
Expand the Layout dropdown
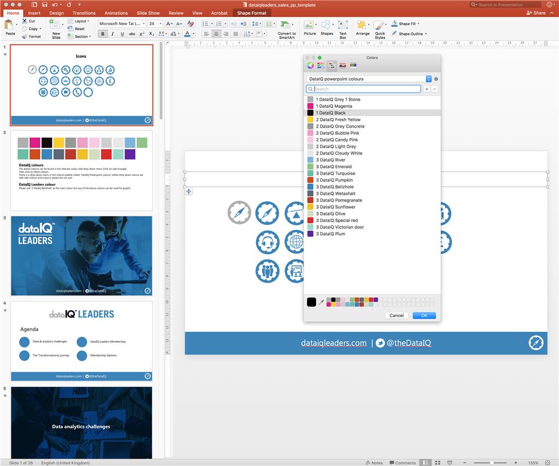[88, 21]
